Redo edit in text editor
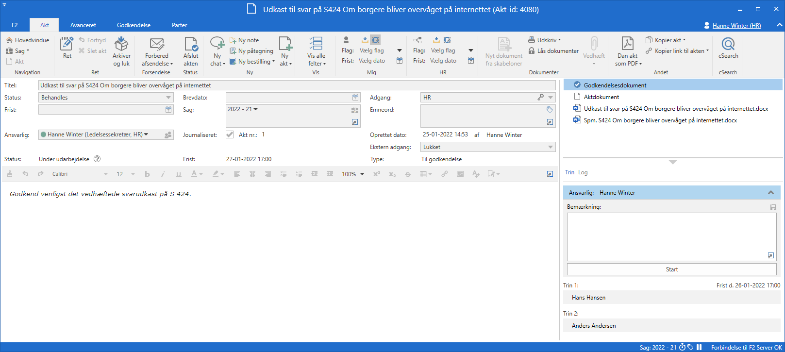Viewport: 785px width, 352px height. coord(41,174)
